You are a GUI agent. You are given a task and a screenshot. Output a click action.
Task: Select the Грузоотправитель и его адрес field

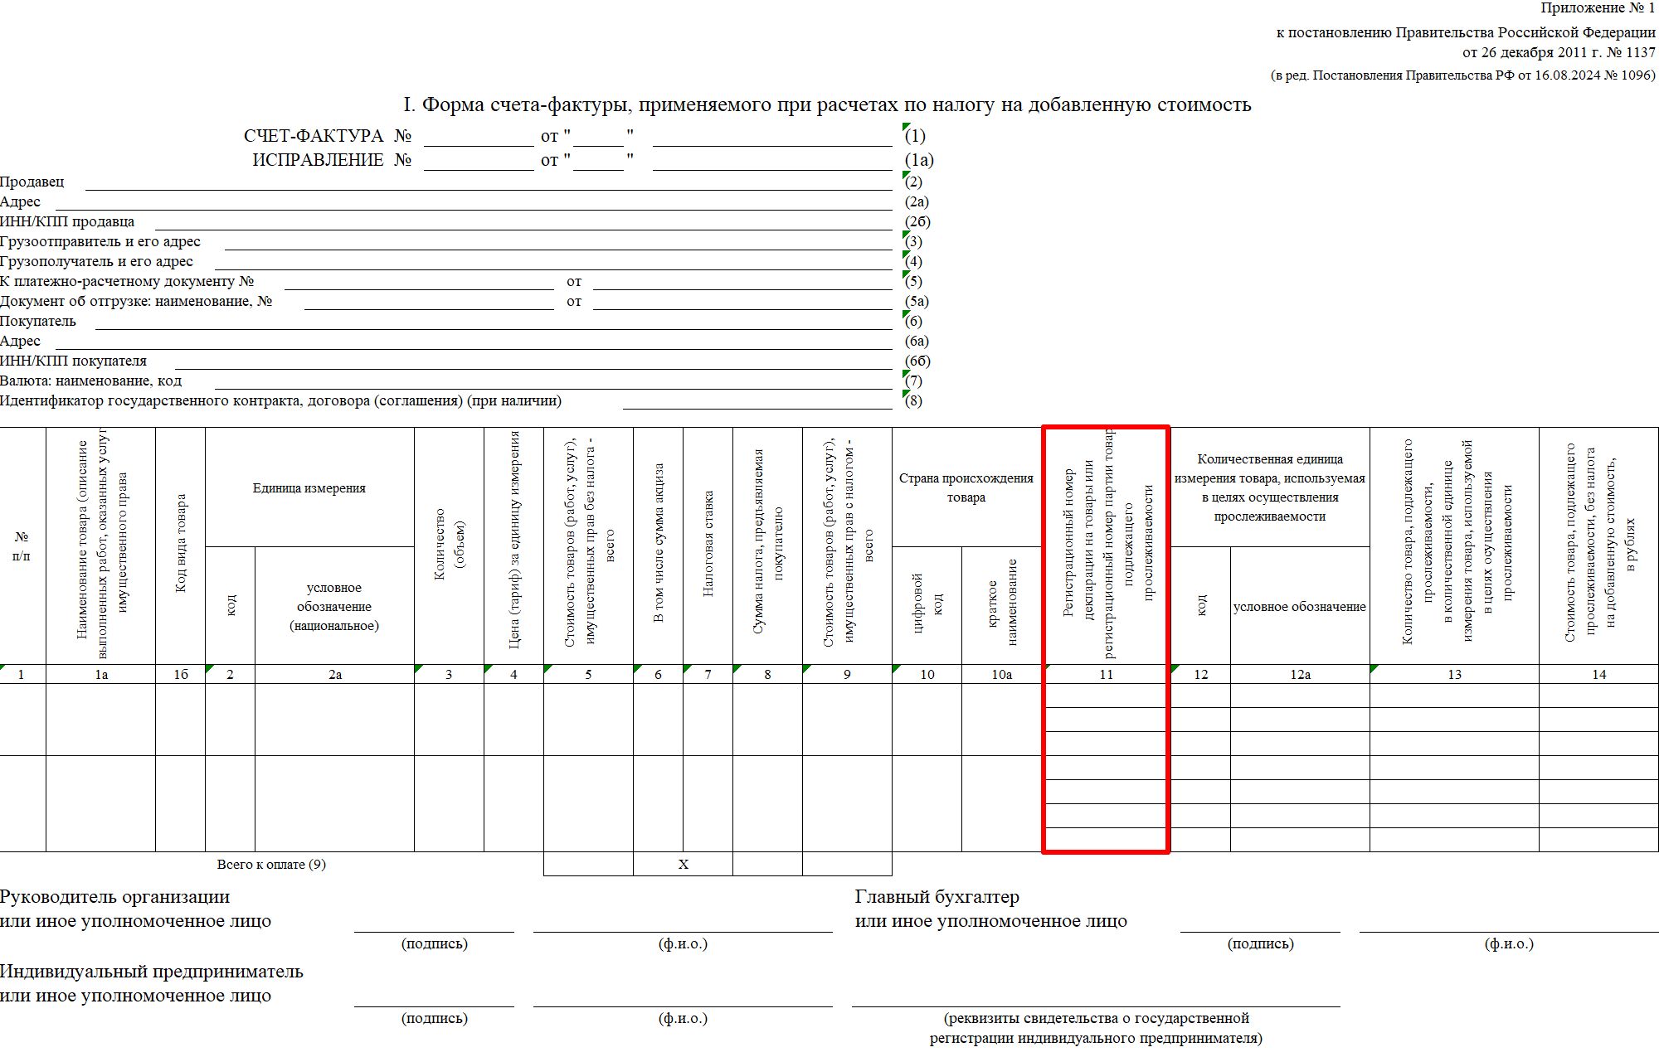point(557,242)
